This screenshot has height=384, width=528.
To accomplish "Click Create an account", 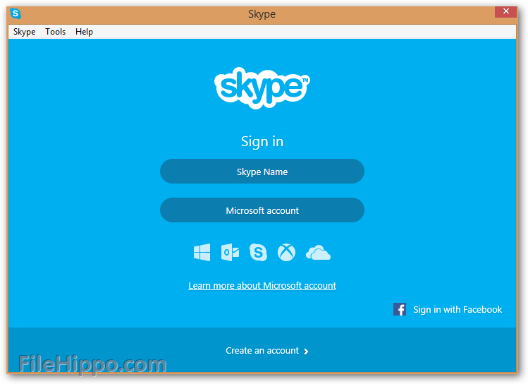I will tap(262, 351).
